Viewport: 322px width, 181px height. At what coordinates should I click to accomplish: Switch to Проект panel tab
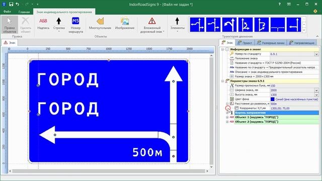(245, 43)
